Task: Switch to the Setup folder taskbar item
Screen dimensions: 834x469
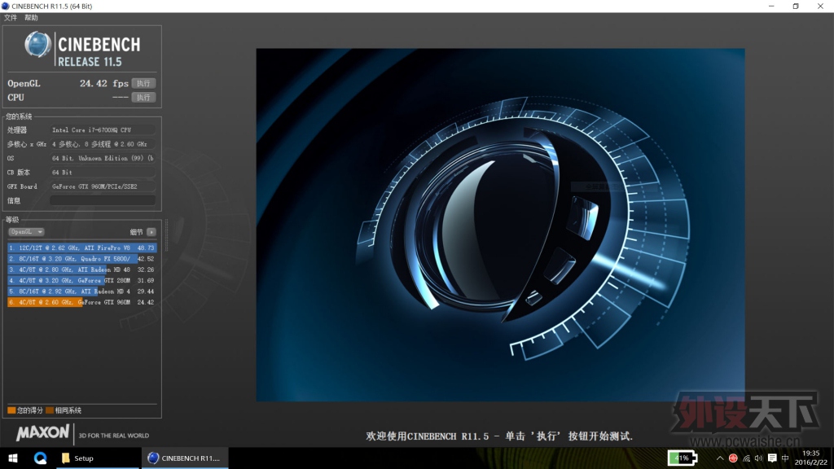Action: click(x=98, y=458)
